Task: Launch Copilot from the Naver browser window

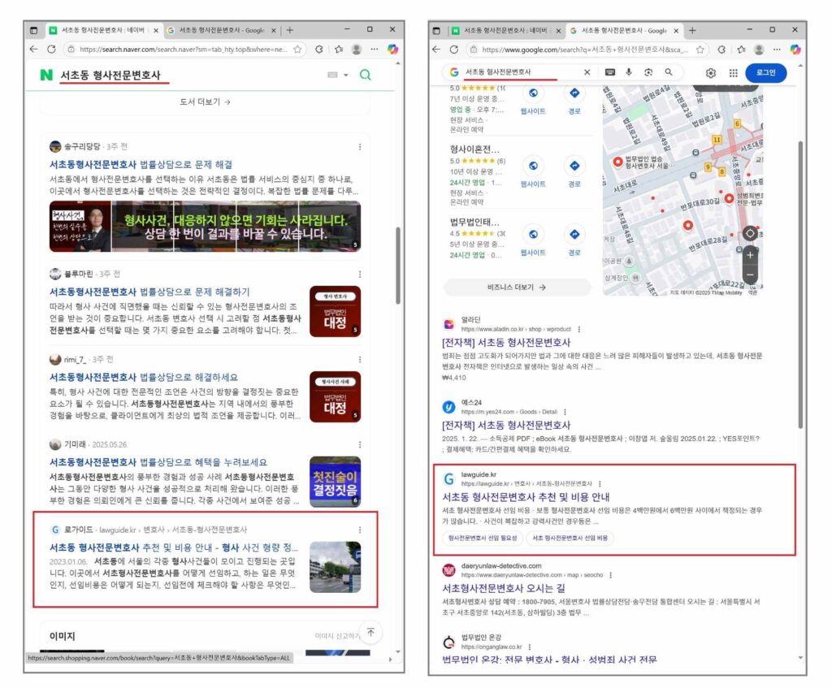Action: point(392,50)
